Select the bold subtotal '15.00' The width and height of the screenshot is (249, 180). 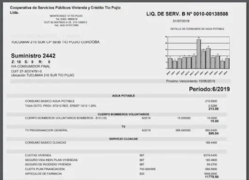[214, 121]
